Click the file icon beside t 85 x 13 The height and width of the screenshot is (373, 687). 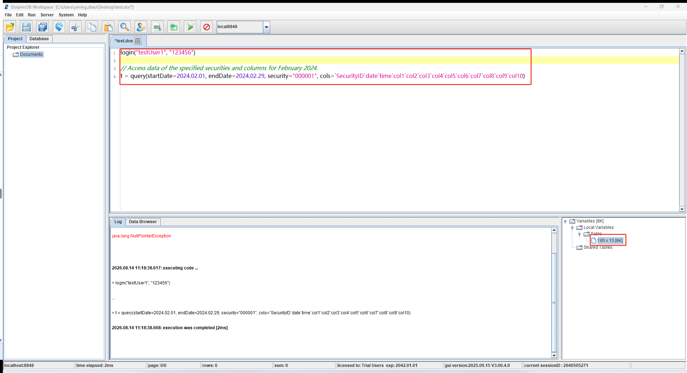(594, 241)
